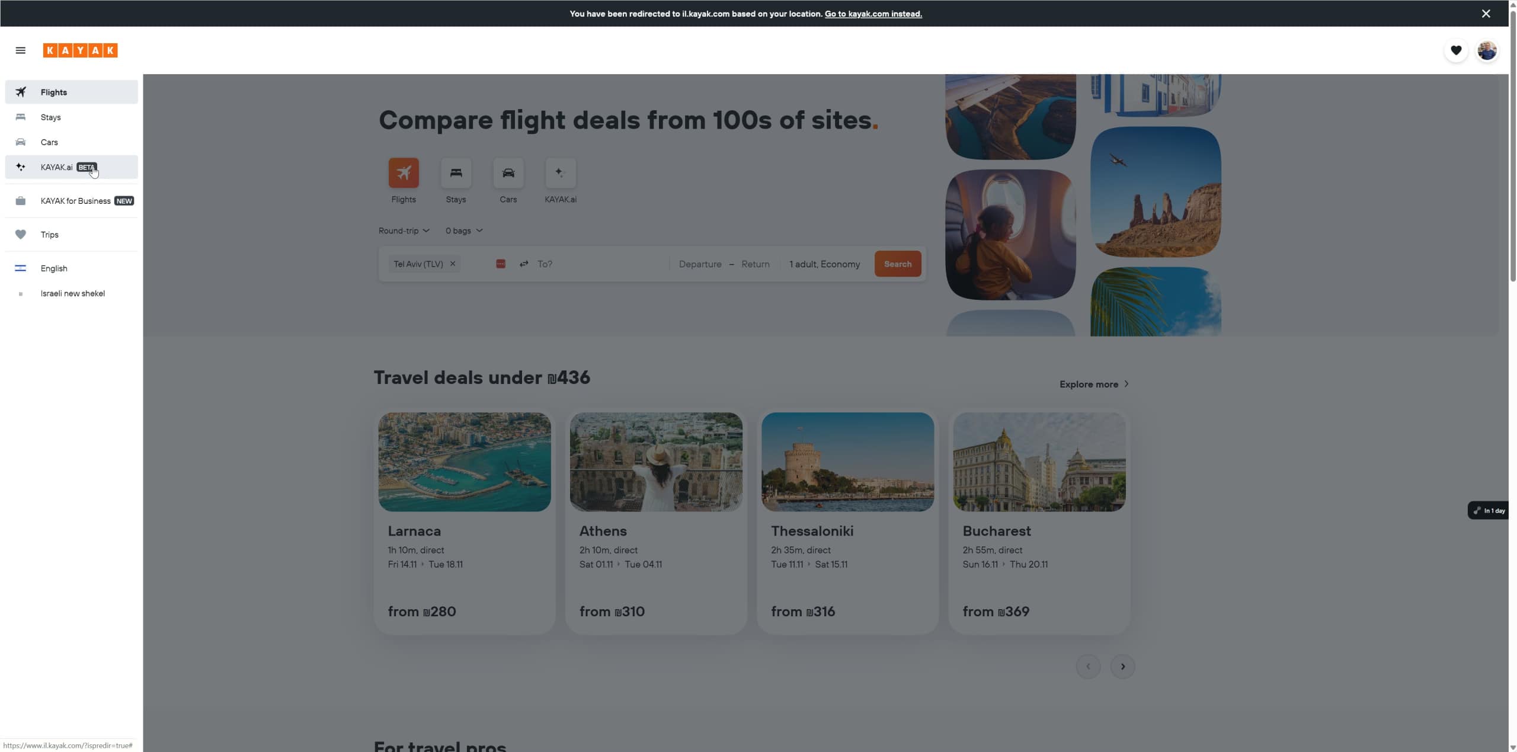The image size is (1517, 752).
Task: Select the Cars tile icon
Action: (x=508, y=173)
